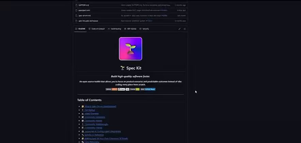
Task: Open the README outline list icon
Action: (185, 29)
